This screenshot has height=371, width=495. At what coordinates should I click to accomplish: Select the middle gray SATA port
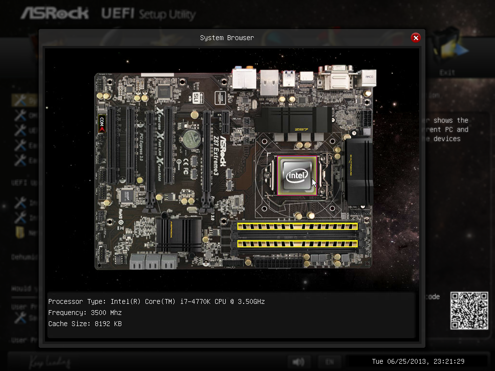click(x=153, y=261)
